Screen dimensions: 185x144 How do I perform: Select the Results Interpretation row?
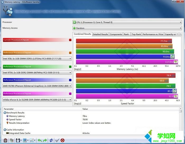pyautogui.click(x=91, y=123)
